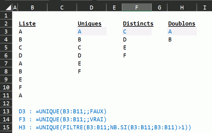212x133 pixels.
Task: Select column B header
Action: click(33, 7)
